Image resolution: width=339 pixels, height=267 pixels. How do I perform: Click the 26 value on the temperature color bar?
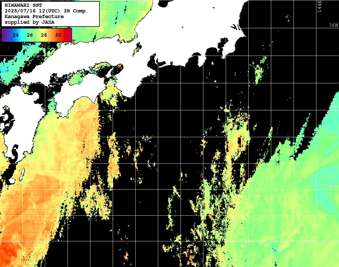click(30, 35)
